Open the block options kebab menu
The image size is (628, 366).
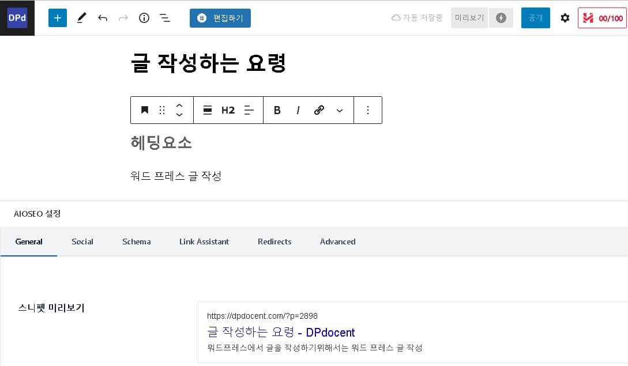368,110
